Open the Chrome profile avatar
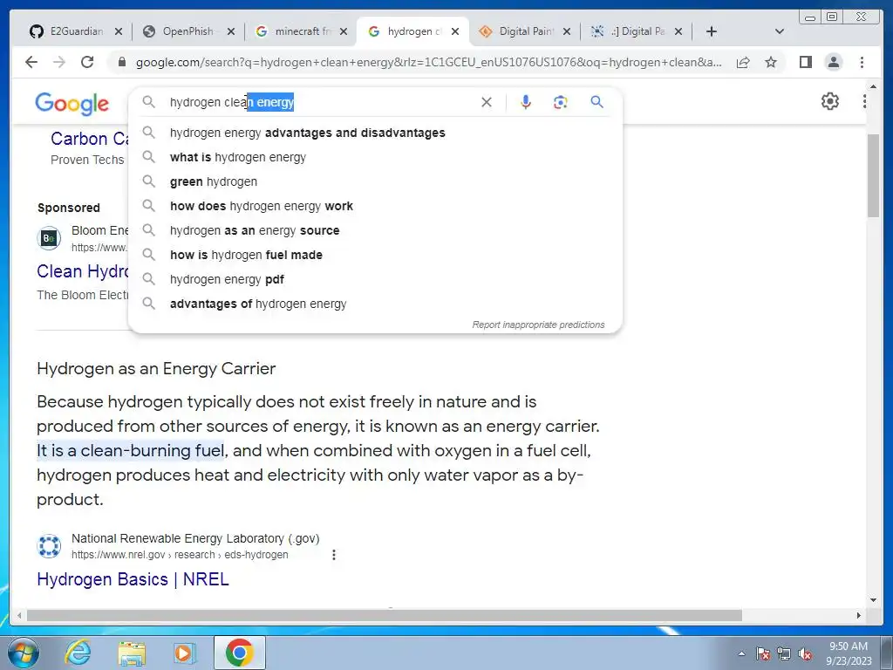 pyautogui.click(x=833, y=62)
